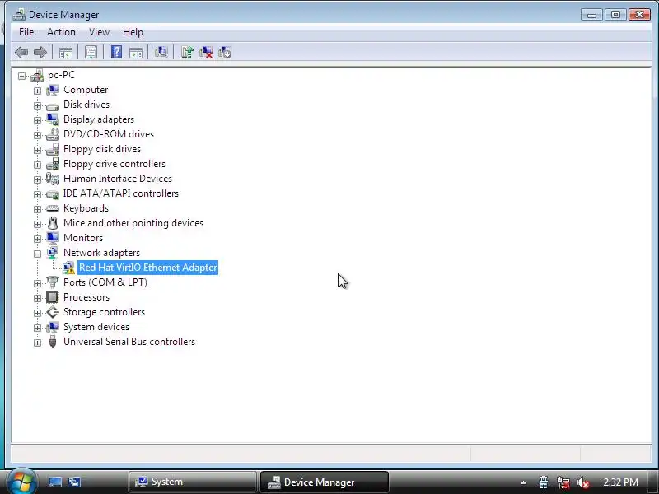Expand the Human Interface Devices category
This screenshot has width=659, height=494.
[37, 179]
